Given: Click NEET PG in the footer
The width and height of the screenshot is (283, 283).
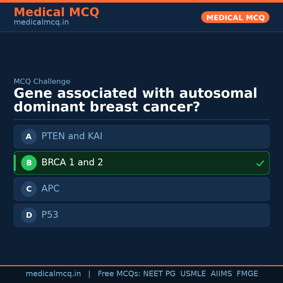Looking at the screenshot, I should coord(159,274).
